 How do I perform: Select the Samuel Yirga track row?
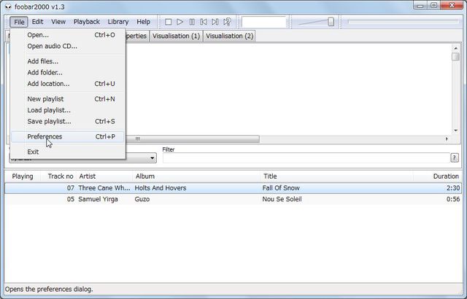click(219, 199)
